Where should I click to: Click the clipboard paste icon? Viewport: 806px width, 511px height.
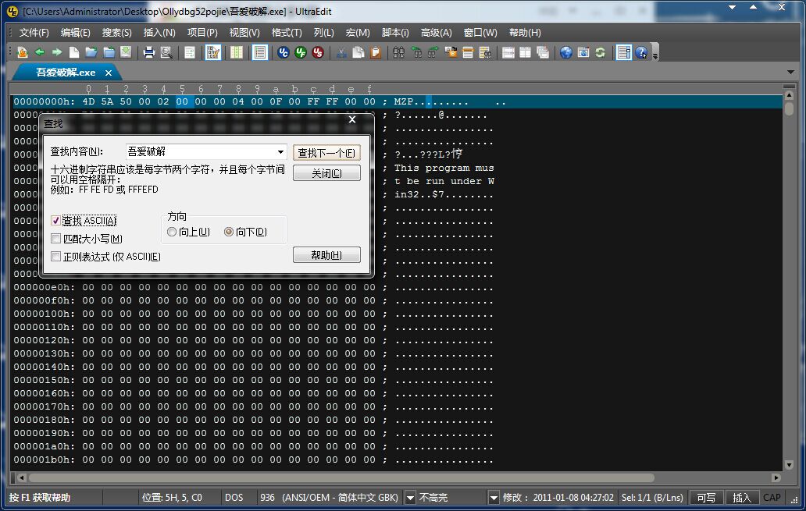point(376,52)
